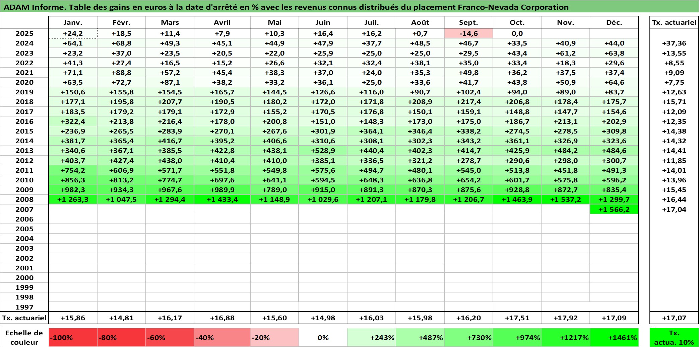Select the +1 463,9 cell
The image size is (699, 347).
click(517, 199)
